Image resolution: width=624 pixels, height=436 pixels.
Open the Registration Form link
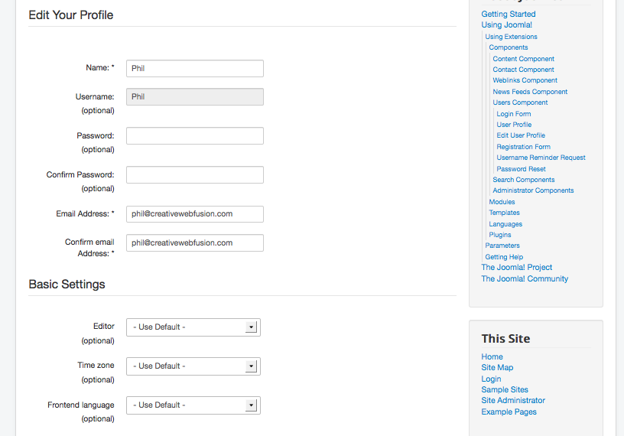[523, 147]
